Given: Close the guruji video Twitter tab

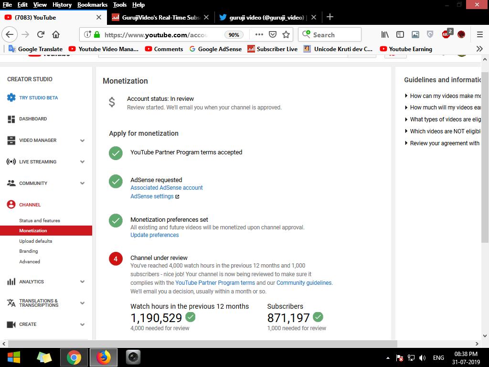Looking at the screenshot, I should pyautogui.click(x=314, y=18).
